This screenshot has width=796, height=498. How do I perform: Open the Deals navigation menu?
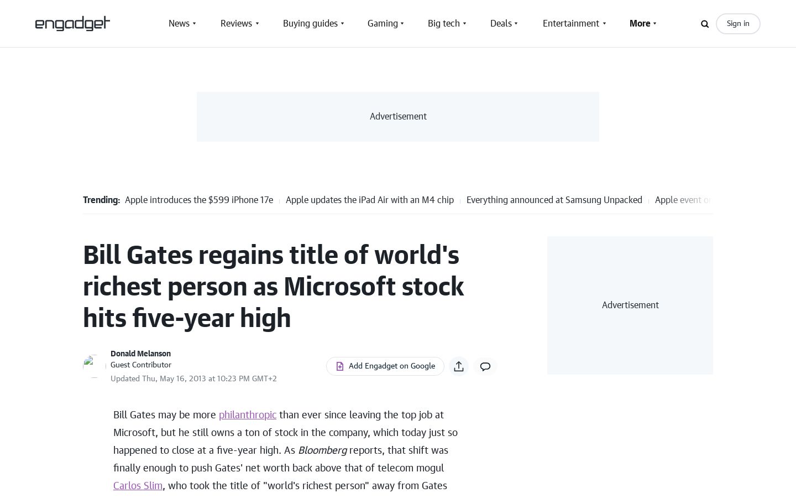pos(504,23)
